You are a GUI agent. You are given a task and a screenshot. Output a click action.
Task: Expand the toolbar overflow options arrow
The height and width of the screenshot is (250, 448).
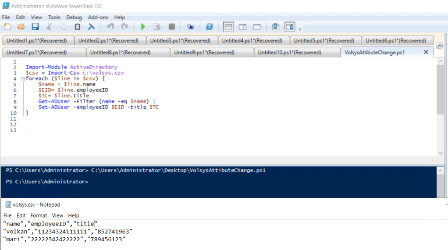[x=300, y=29]
